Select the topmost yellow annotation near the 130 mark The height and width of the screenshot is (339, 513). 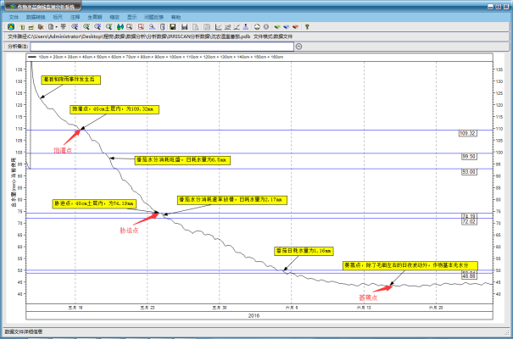[x=70, y=80]
